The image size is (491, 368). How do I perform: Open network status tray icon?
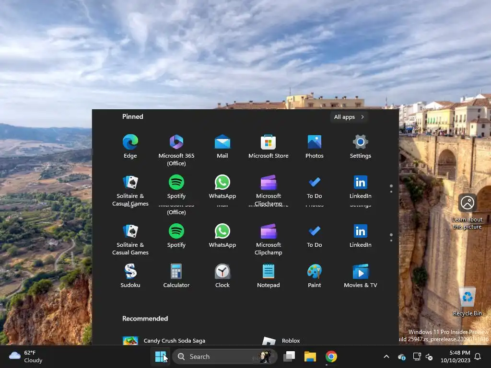[417, 356]
